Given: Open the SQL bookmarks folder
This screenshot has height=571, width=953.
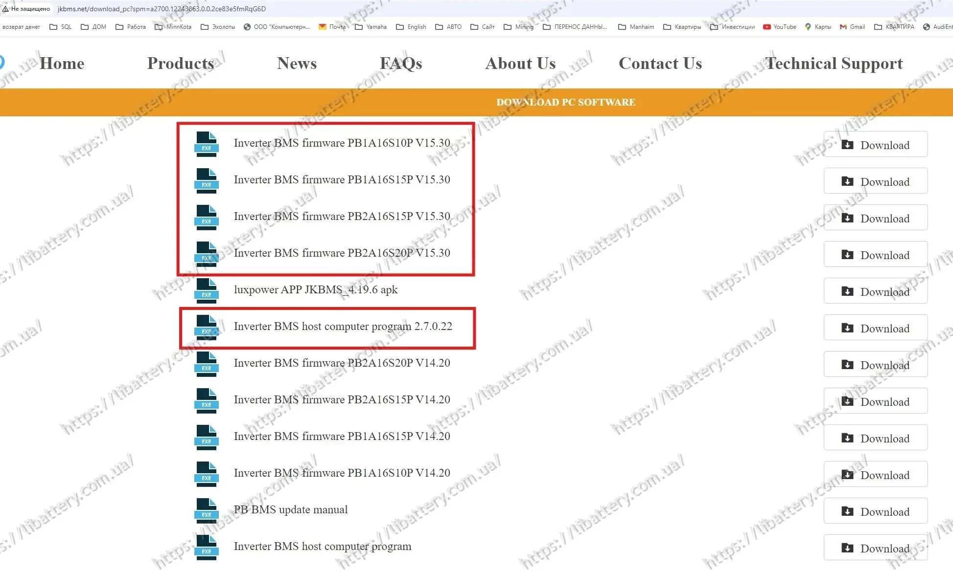Looking at the screenshot, I should coord(61,27).
